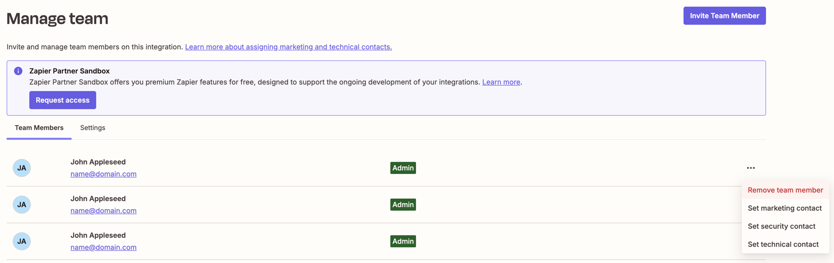Click the first member's name@domain.com email
Image resolution: width=834 pixels, height=263 pixels.
click(x=103, y=174)
